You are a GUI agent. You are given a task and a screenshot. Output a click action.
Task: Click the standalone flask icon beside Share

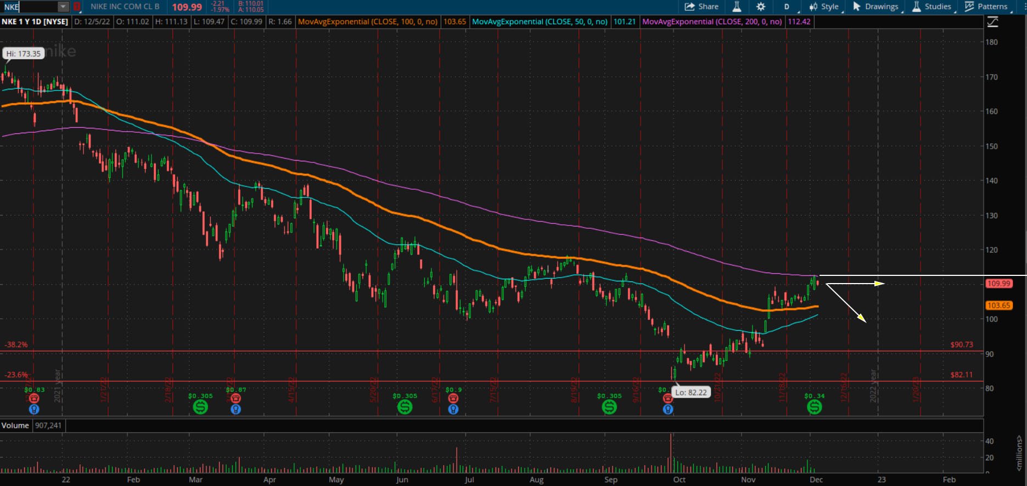click(x=737, y=7)
